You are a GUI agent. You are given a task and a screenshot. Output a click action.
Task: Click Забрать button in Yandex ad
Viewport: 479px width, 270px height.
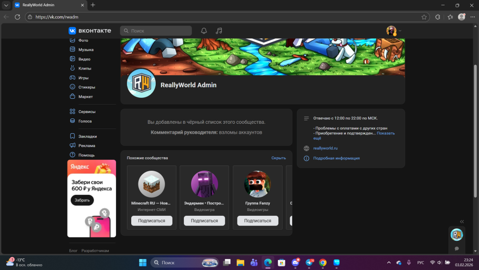[x=82, y=200]
